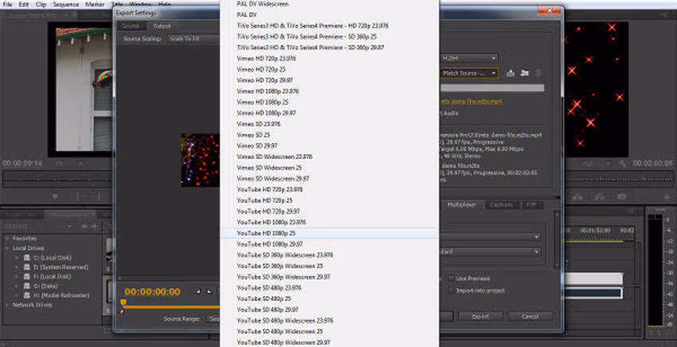
Task: Click the Cancel button
Action: (x=530, y=316)
